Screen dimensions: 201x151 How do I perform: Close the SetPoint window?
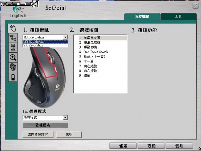pos(195,6)
